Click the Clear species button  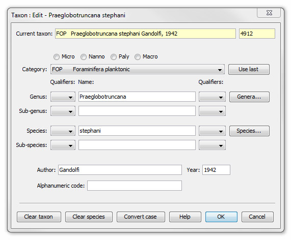89,217
